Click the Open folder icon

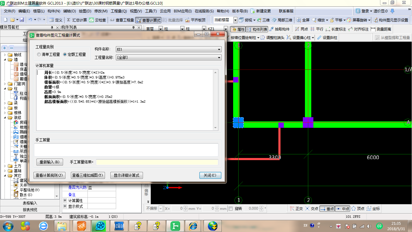point(12,20)
